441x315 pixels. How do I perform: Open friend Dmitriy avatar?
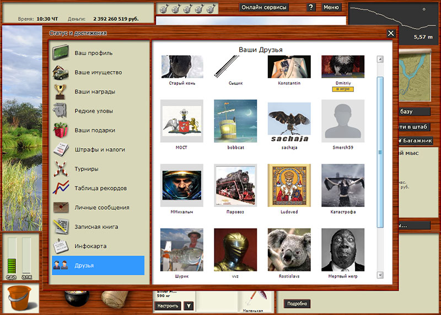tap(343, 67)
